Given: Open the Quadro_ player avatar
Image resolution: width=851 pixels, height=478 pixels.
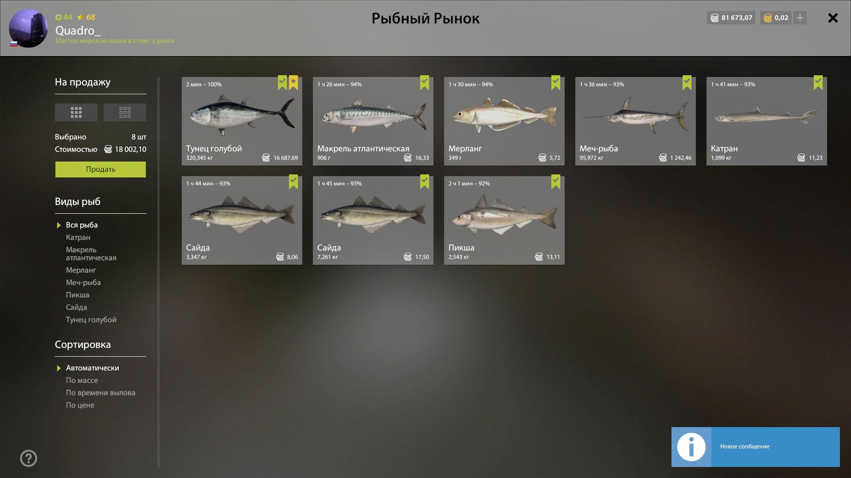Looking at the screenshot, I should click(28, 28).
